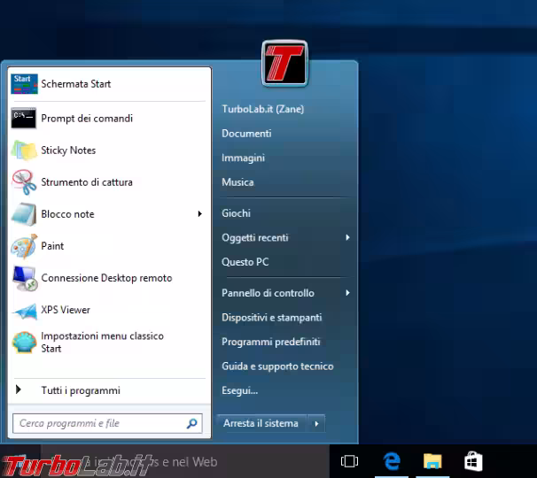Open Strumento di cattura scissors icon
Screen dimensions: 537x478
click(x=24, y=182)
